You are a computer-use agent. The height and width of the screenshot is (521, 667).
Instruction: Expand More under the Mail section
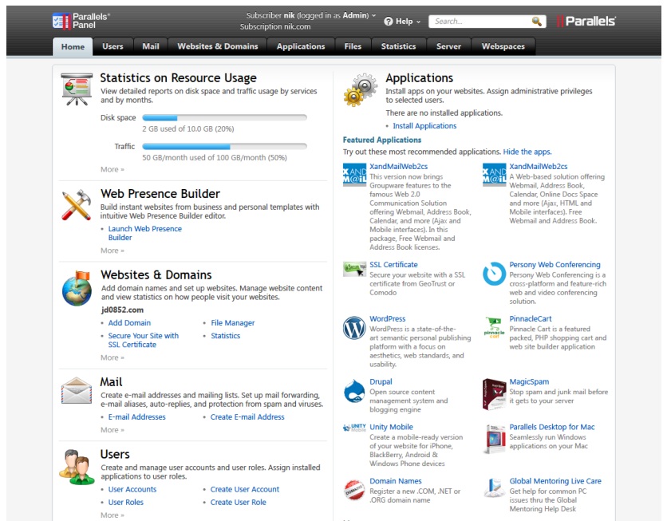pyautogui.click(x=112, y=430)
